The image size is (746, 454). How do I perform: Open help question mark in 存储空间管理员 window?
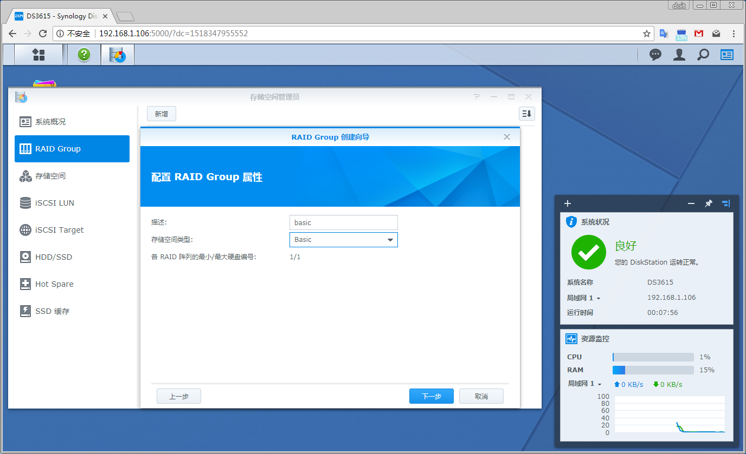tap(477, 97)
